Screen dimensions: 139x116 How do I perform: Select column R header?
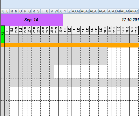[x=34, y=11]
